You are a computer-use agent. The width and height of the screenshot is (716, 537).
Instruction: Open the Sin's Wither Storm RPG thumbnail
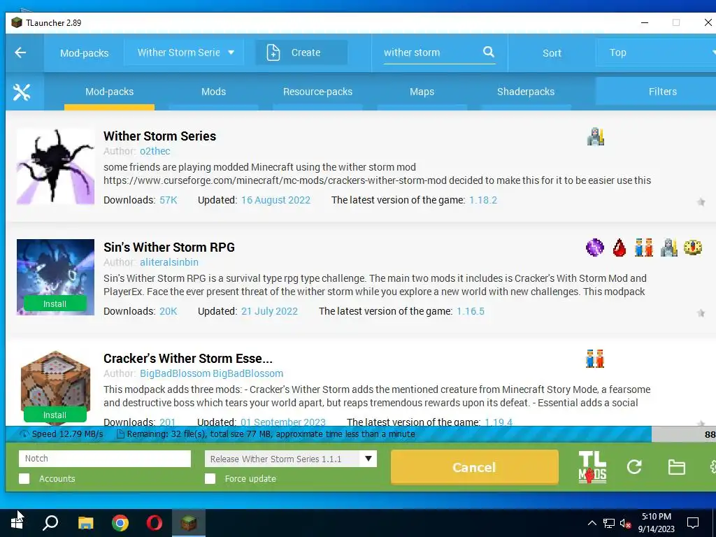[55, 277]
